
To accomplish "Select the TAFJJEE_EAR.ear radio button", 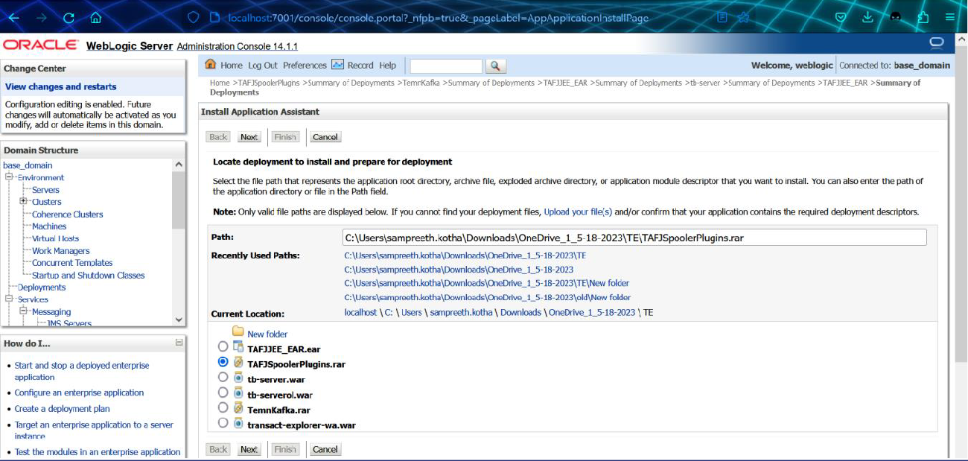I will tap(223, 347).
